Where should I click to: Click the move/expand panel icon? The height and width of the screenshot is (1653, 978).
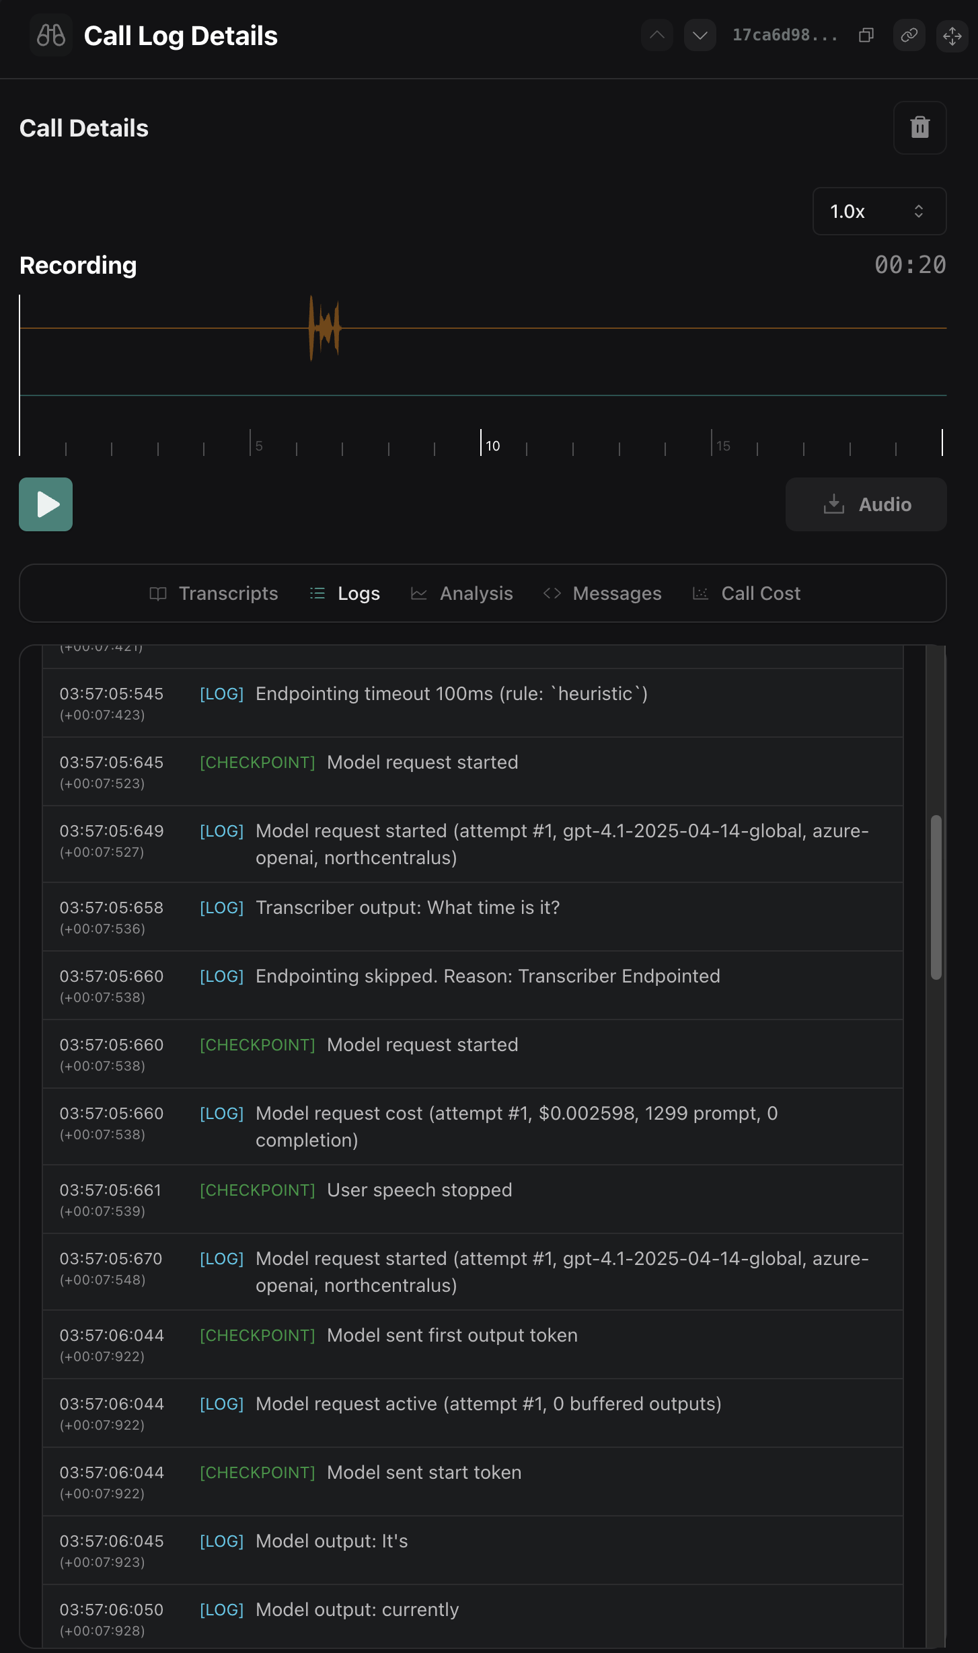[952, 35]
